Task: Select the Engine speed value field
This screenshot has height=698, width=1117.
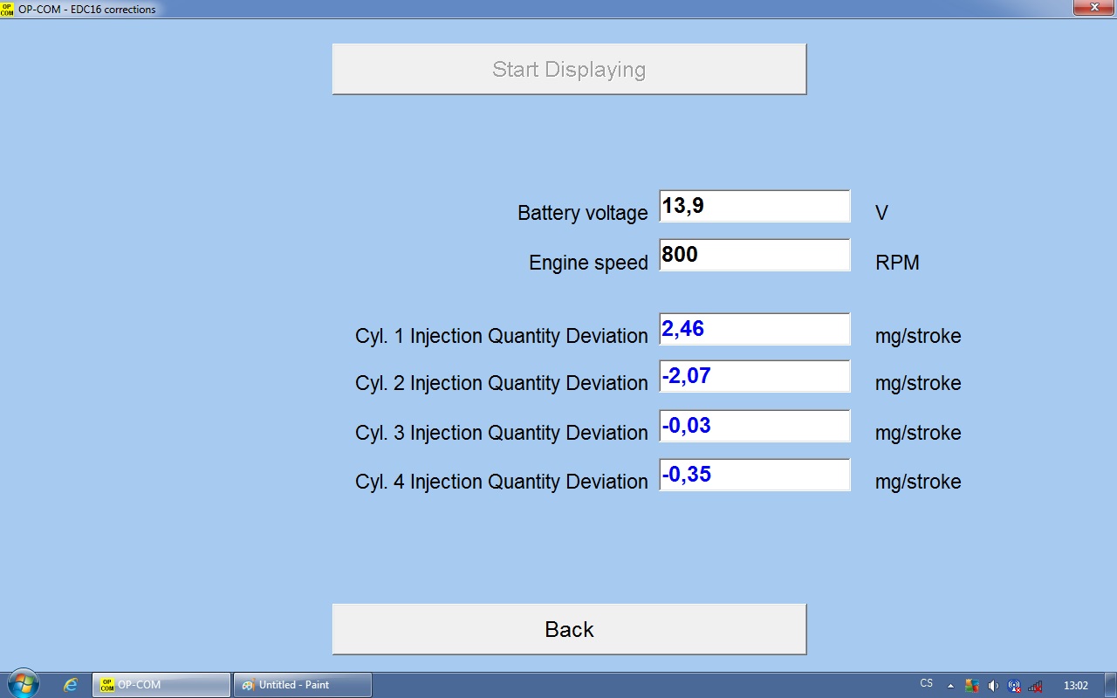Action: coord(754,256)
